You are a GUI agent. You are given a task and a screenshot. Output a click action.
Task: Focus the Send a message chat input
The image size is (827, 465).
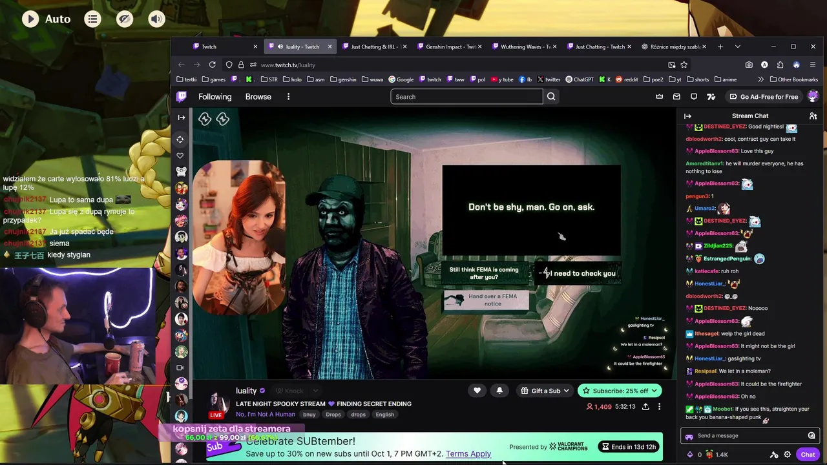[749, 435]
